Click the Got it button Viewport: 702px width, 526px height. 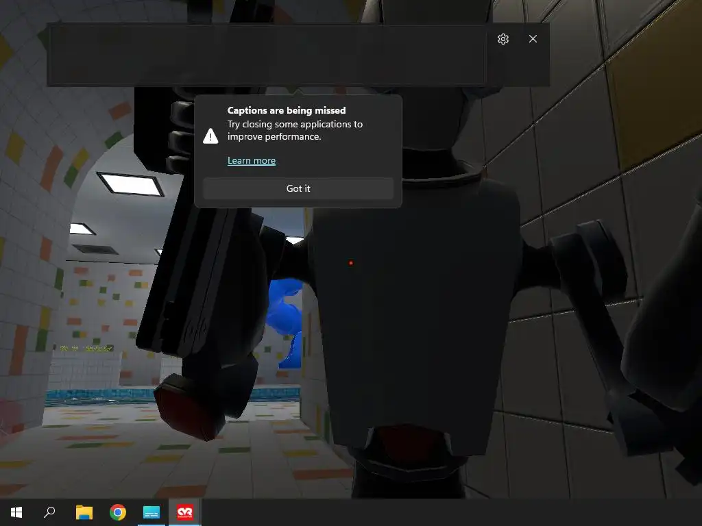[x=298, y=188]
